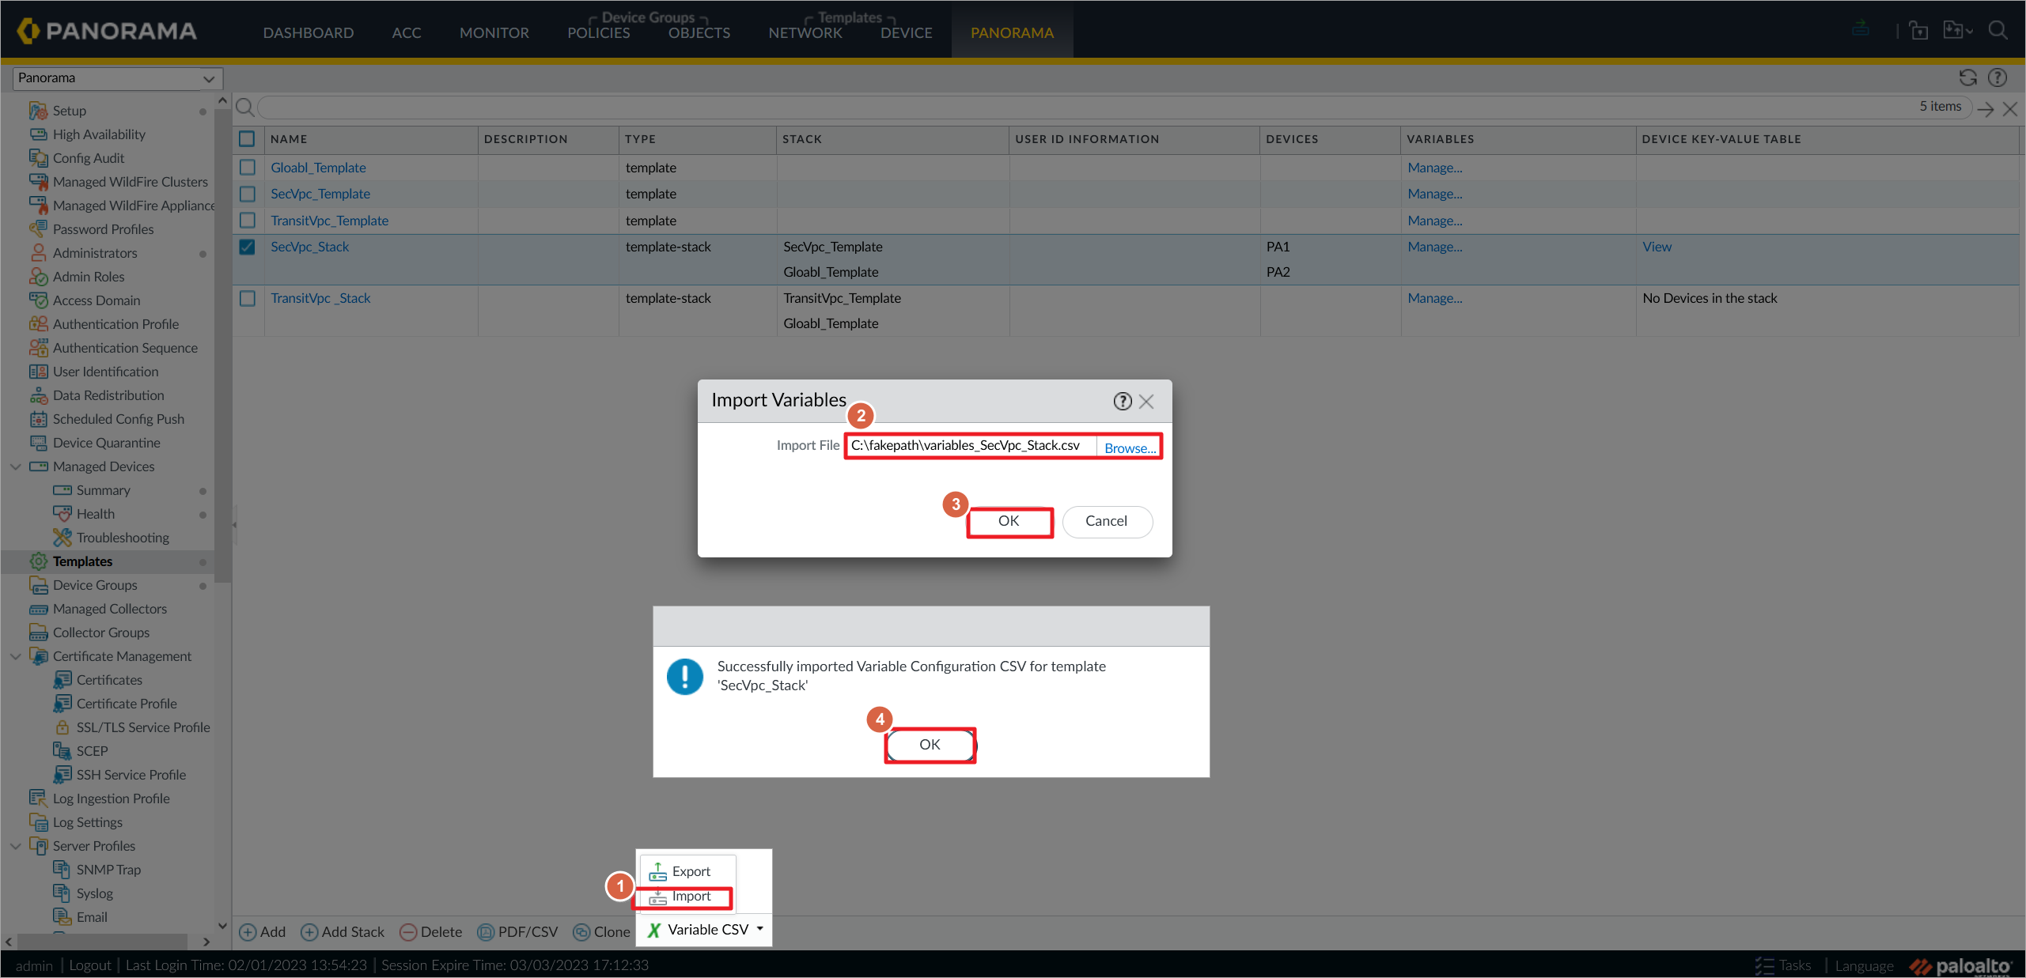Viewport: 2026px width, 978px height.
Task: Open the Variable CSV dropdown arrow
Action: point(760,929)
